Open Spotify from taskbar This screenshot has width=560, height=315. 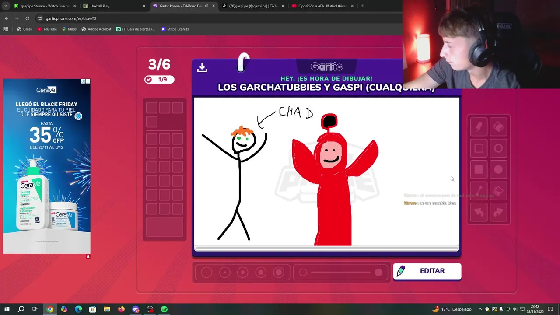(x=164, y=309)
